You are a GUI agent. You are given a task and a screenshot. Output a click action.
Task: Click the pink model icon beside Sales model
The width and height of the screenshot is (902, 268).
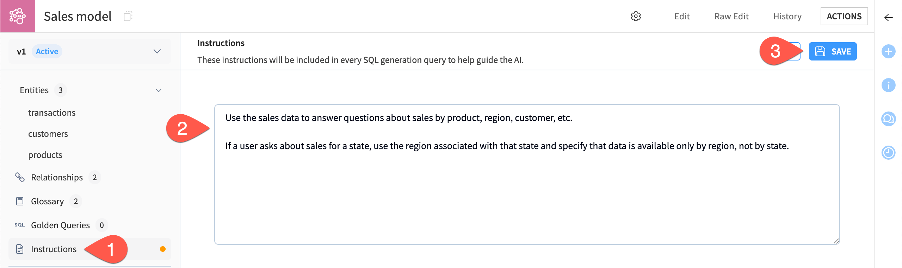pyautogui.click(x=18, y=16)
